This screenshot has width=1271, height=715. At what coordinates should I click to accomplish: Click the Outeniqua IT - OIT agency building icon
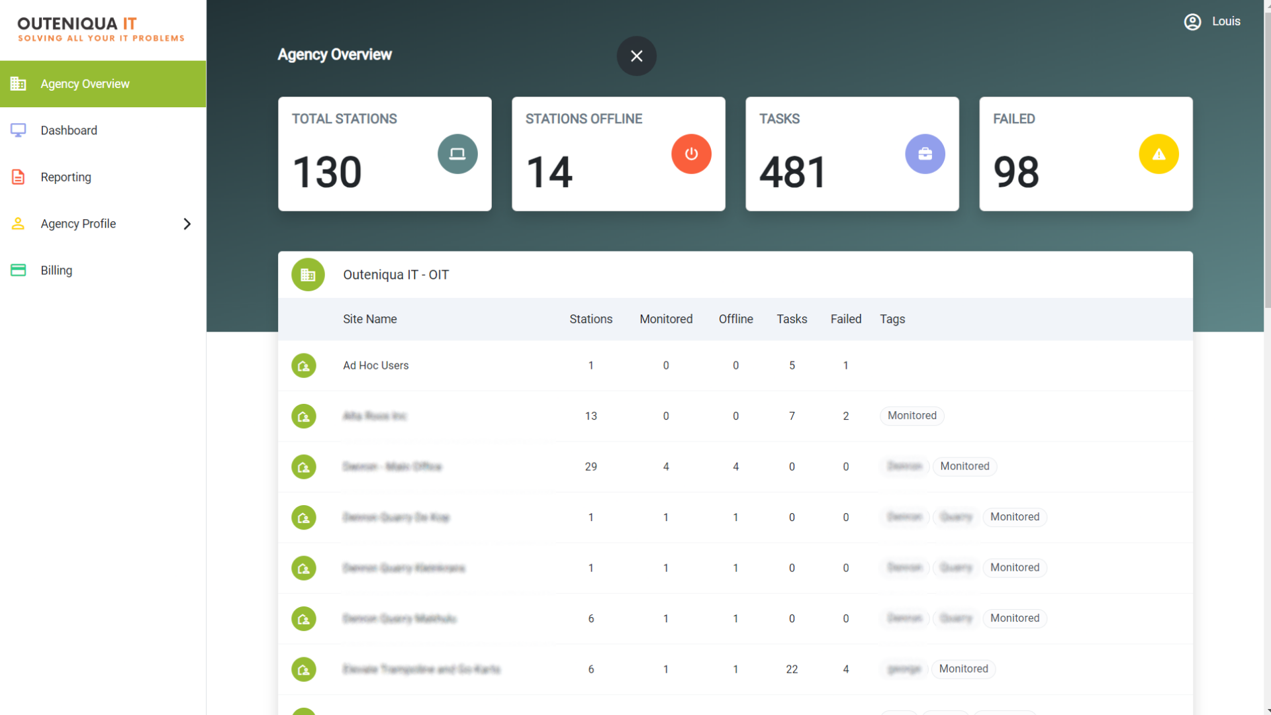coord(308,274)
